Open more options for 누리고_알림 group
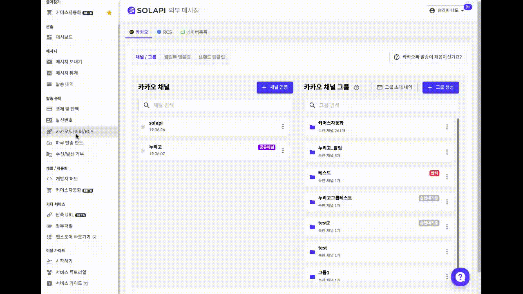The image size is (523, 294). (447, 152)
